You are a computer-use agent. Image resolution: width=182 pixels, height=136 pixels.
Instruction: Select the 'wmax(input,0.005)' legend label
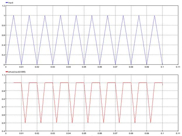point(17,72)
